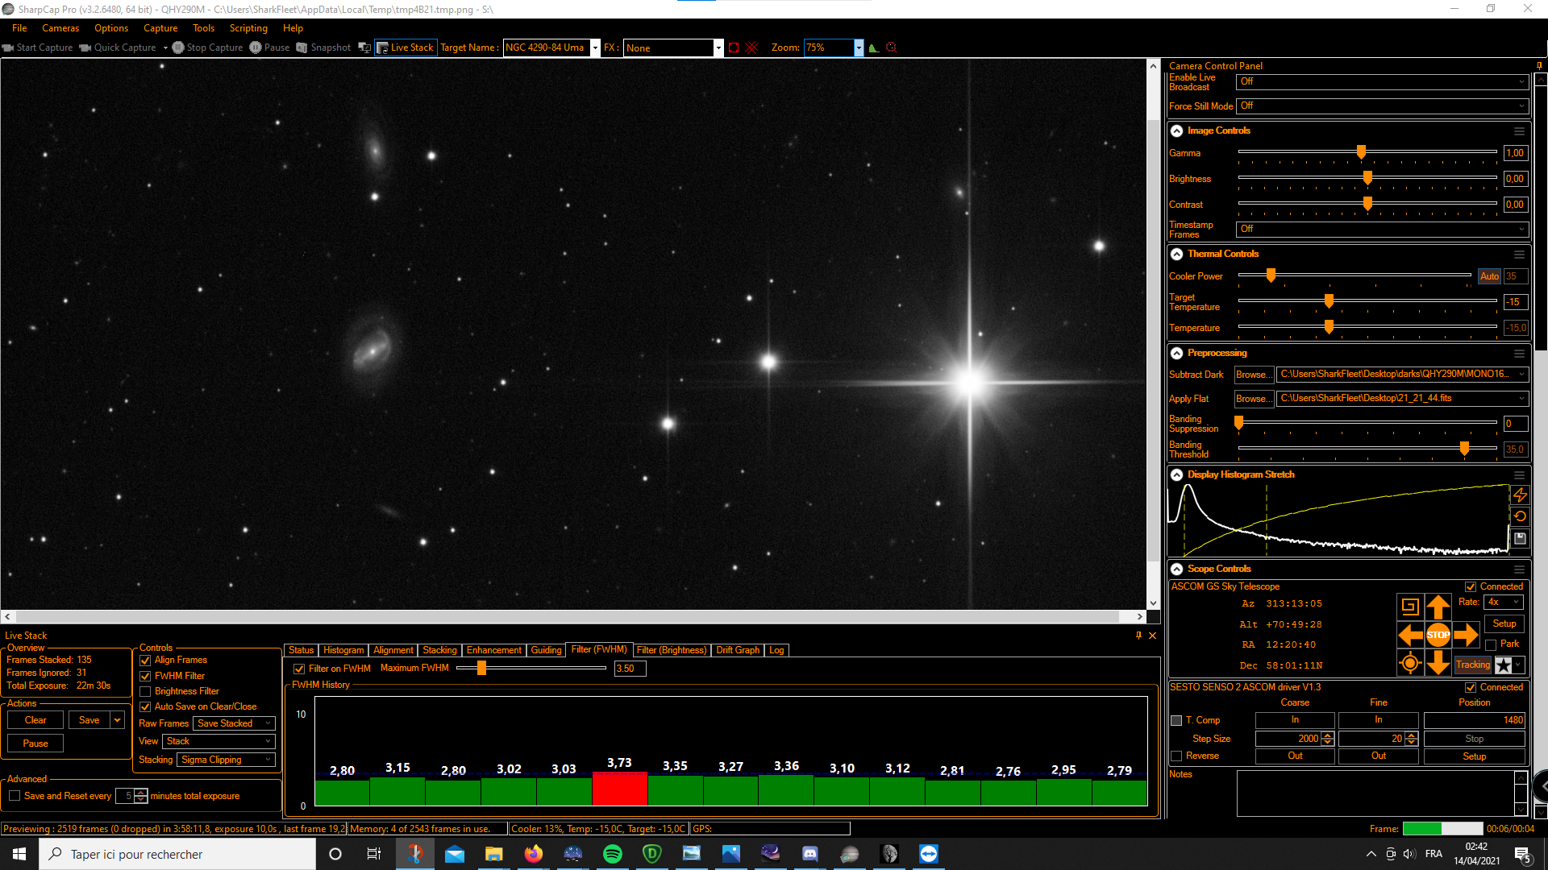Screen dimensions: 1548x870
Task: Click the slew up arrow
Action: point(1438,607)
